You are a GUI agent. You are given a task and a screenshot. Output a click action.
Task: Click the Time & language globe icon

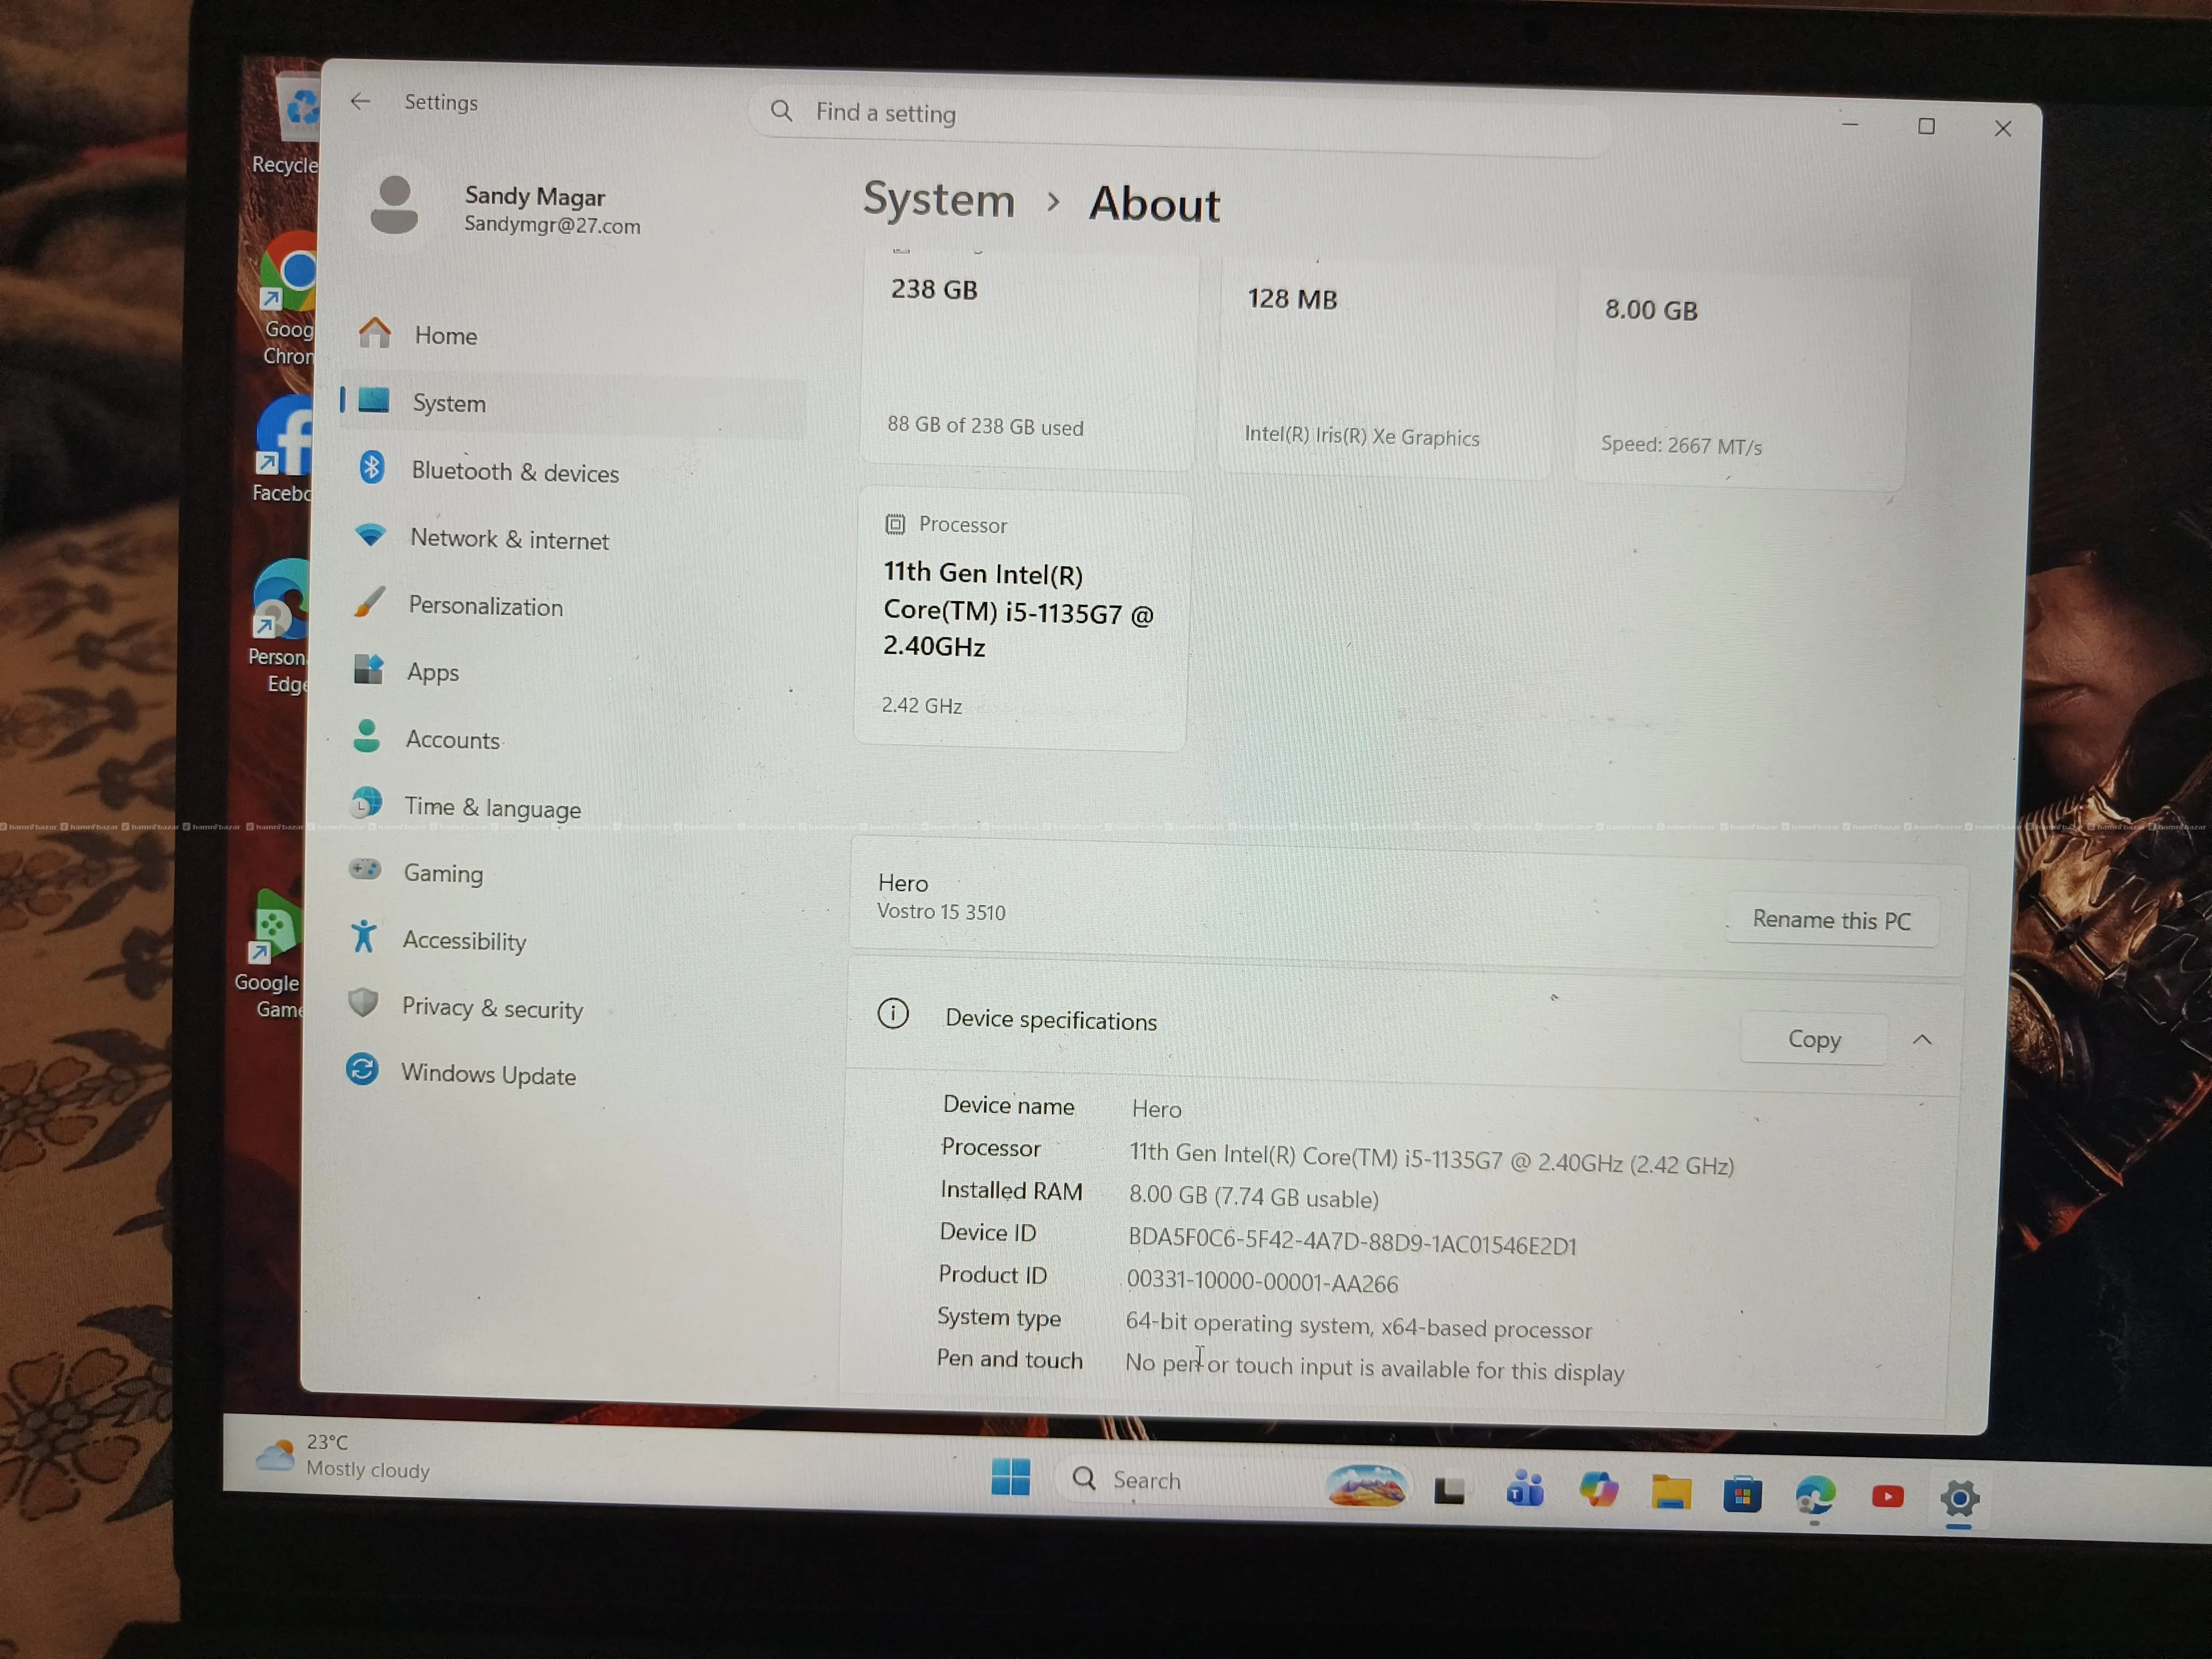366,802
